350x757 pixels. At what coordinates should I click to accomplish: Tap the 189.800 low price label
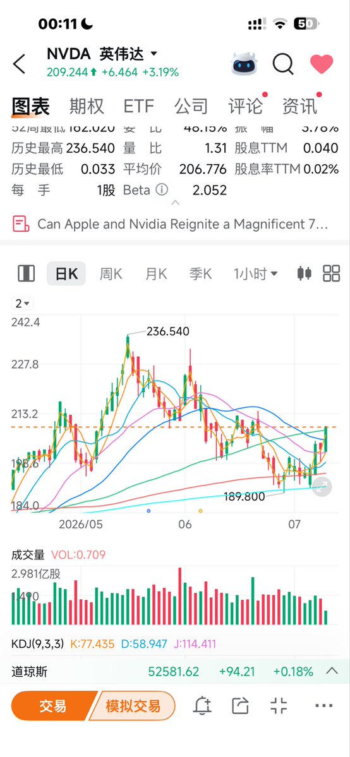point(244,496)
